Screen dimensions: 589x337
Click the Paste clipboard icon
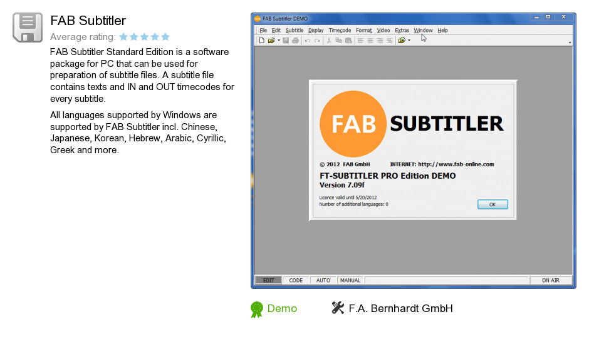[348, 41]
